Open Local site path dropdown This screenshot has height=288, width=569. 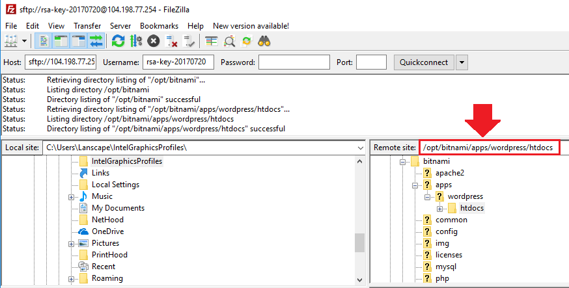360,148
